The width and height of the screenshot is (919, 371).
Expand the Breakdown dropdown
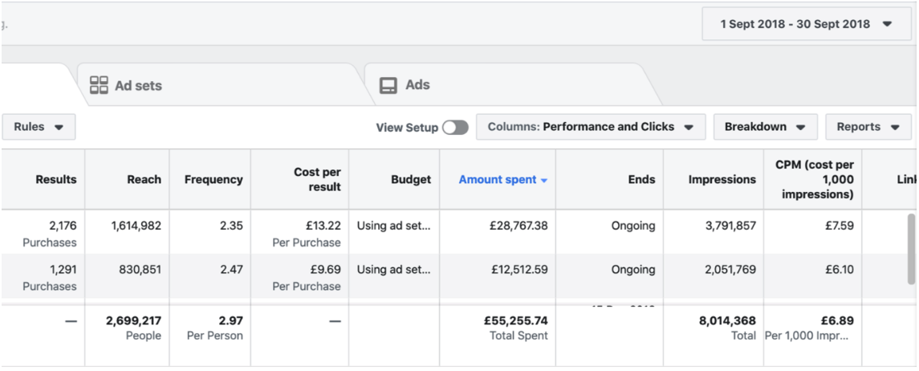click(x=765, y=127)
